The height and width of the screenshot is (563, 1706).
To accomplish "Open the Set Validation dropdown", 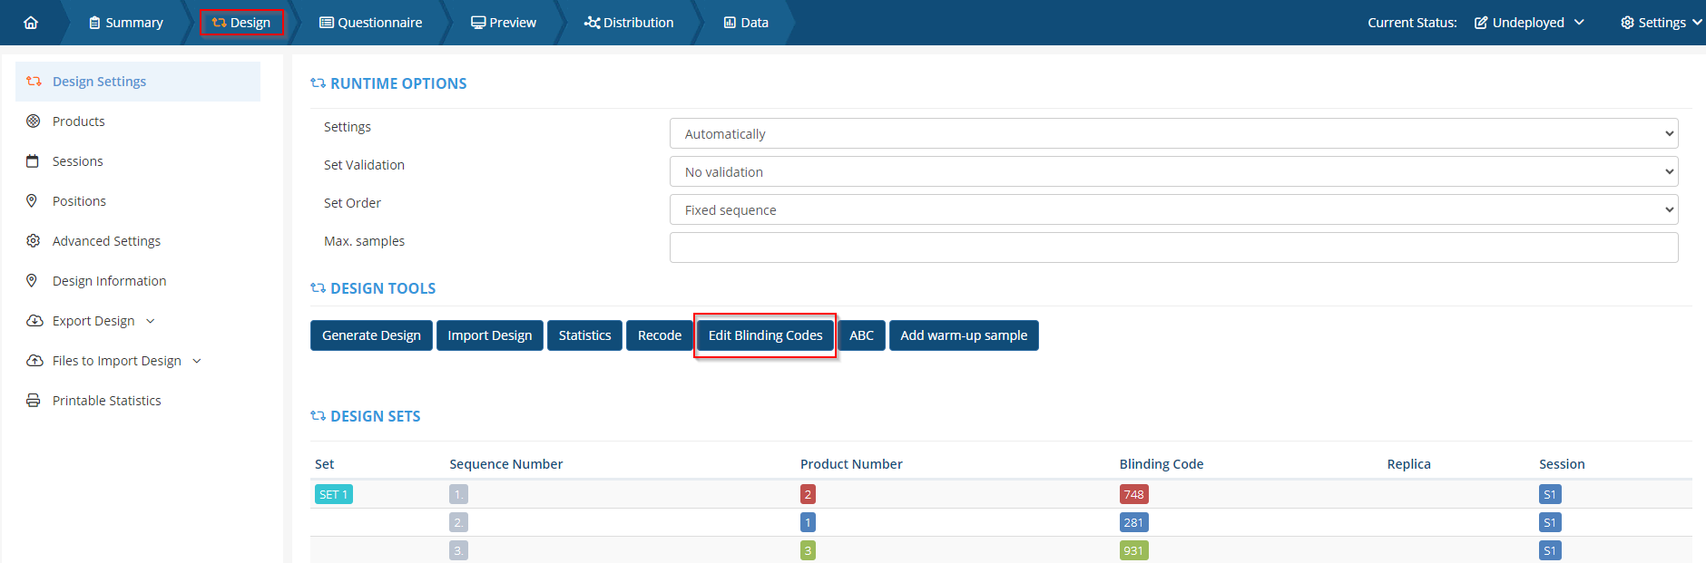I will point(1173,172).
